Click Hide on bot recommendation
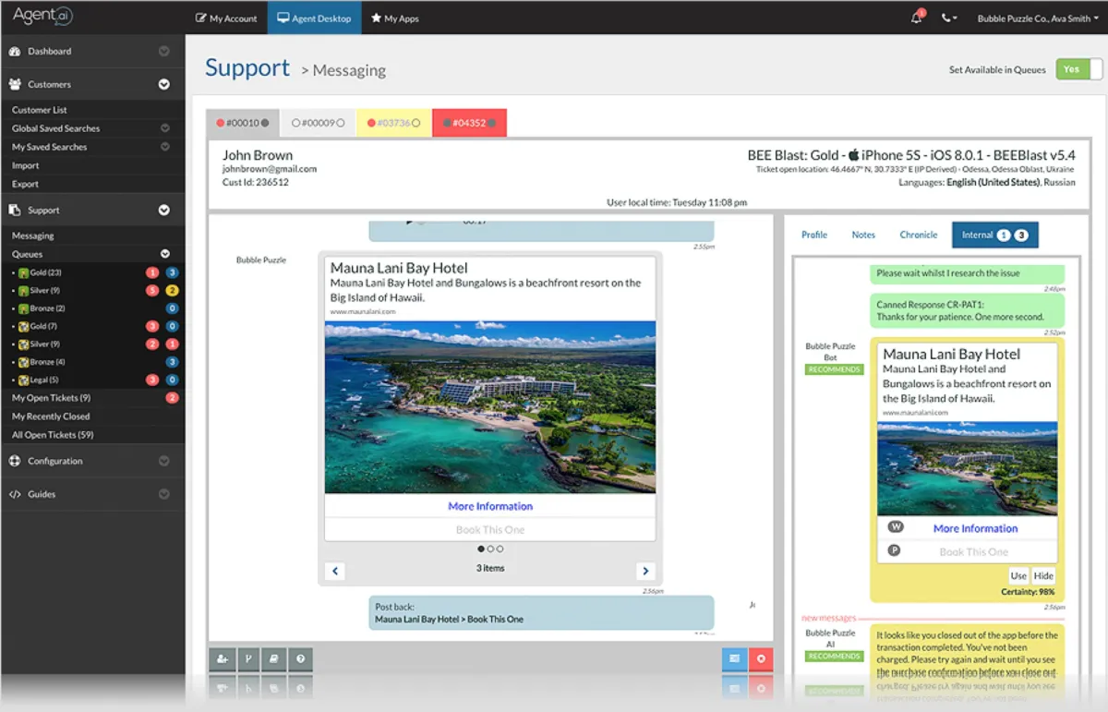 point(1043,575)
